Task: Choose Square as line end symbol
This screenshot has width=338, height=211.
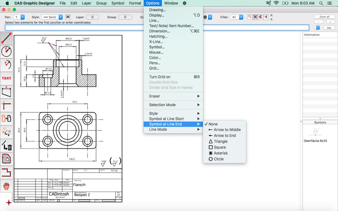Action: click(x=224, y=147)
